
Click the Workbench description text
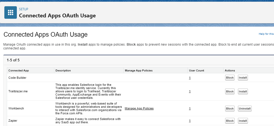point(89,108)
